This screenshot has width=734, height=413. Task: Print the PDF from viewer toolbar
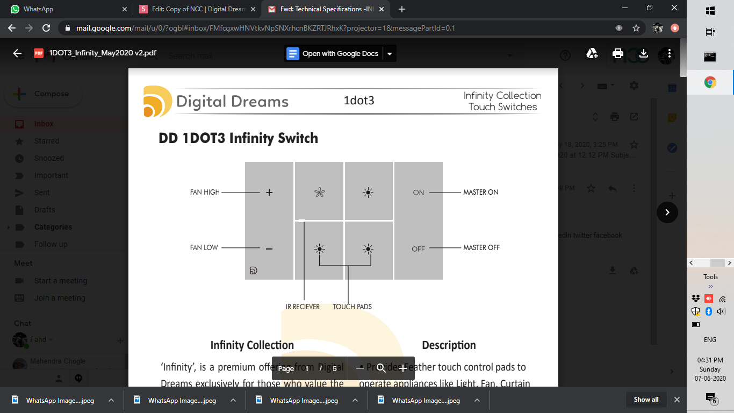point(618,53)
